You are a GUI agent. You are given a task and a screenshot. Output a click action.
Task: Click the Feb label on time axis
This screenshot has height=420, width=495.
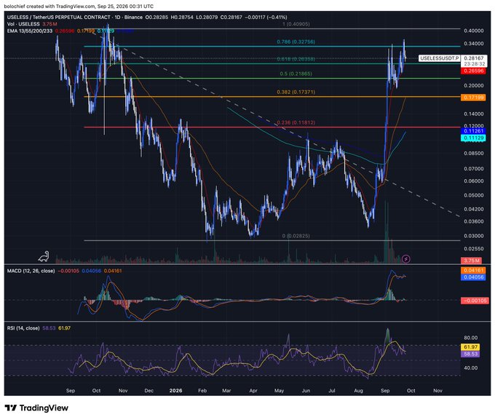202,391
